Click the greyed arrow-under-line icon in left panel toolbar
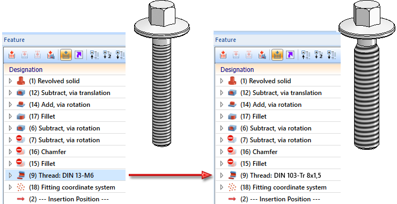This screenshot has height=204, width=397. coord(25,55)
